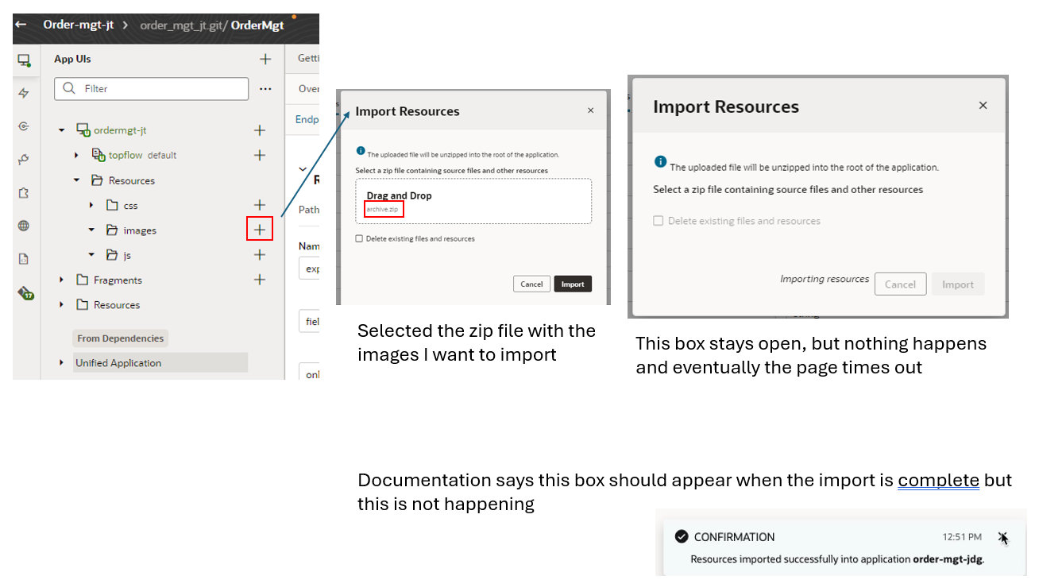1039x580 pixels.
Task: Click Cancel in the large Import dialog
Action: 900,284
